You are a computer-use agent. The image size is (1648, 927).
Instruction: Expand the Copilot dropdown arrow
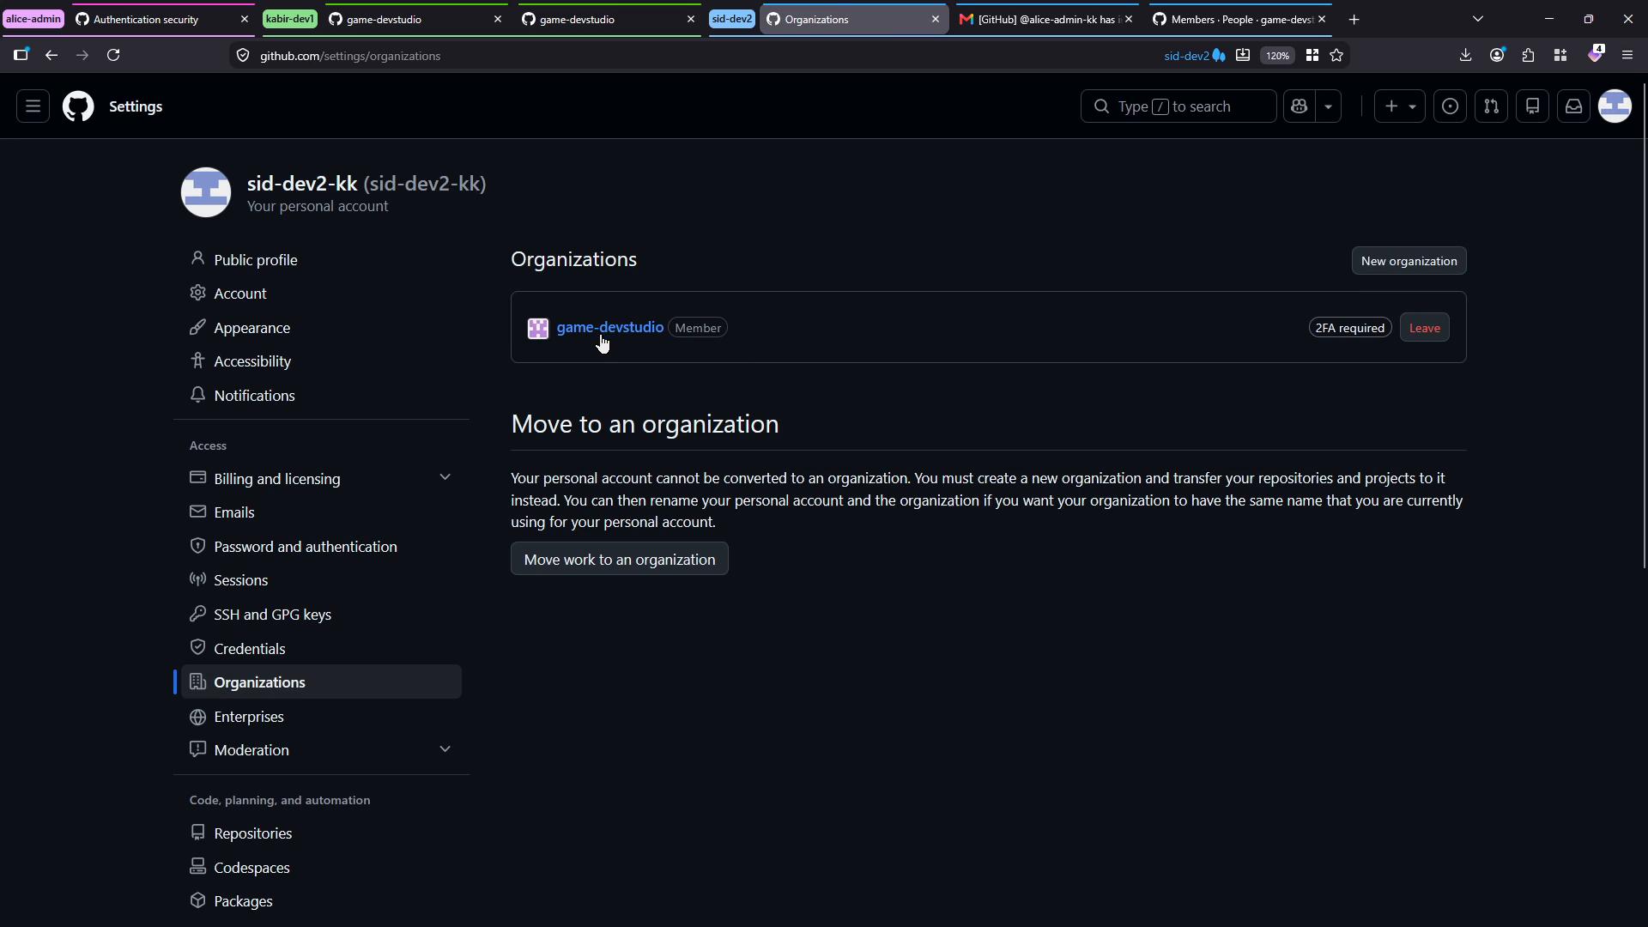(1328, 106)
